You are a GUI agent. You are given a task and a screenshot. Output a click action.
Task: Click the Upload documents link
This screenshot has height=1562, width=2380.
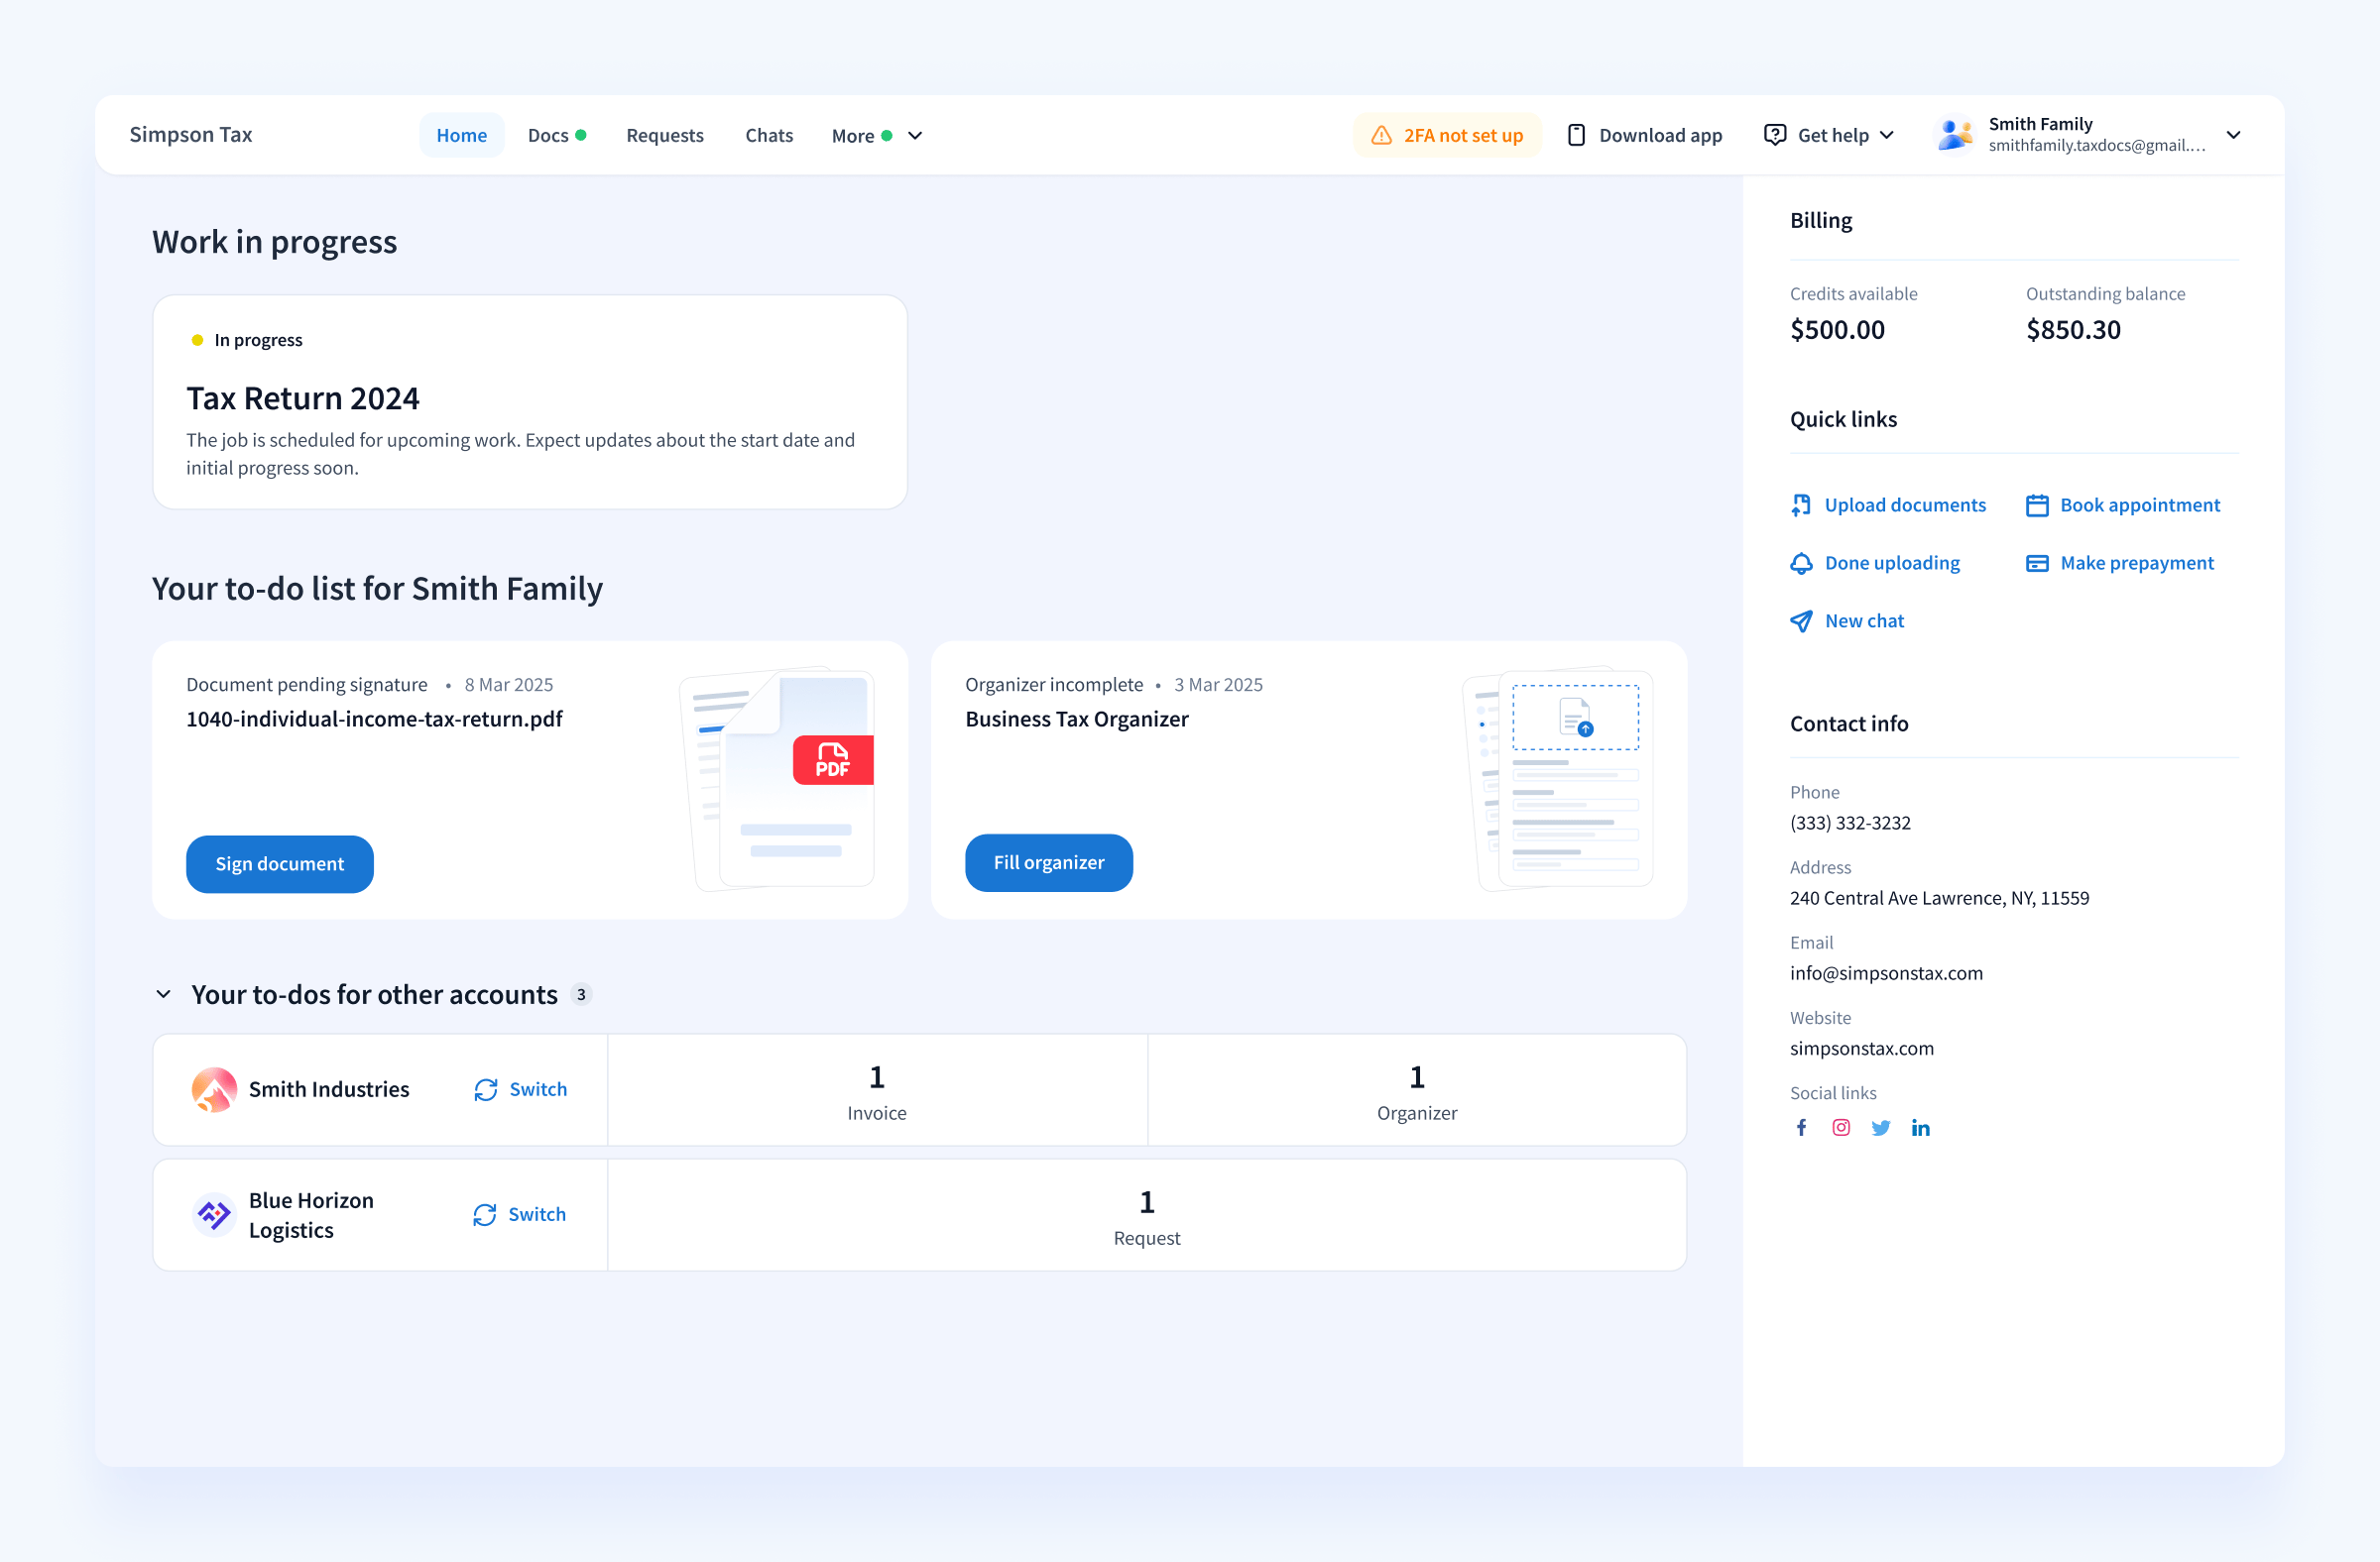tap(1905, 505)
